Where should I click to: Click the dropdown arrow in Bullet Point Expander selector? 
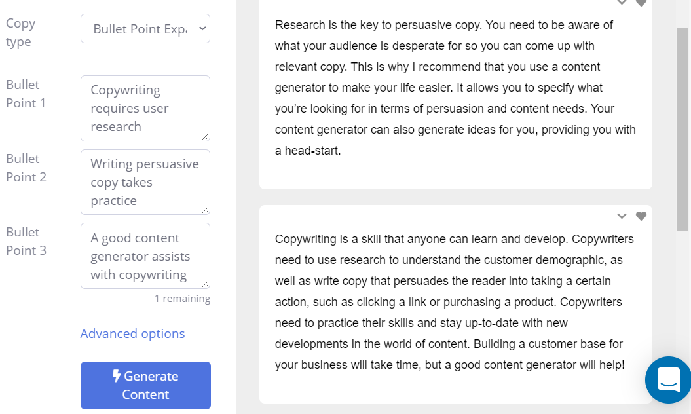coord(201,28)
